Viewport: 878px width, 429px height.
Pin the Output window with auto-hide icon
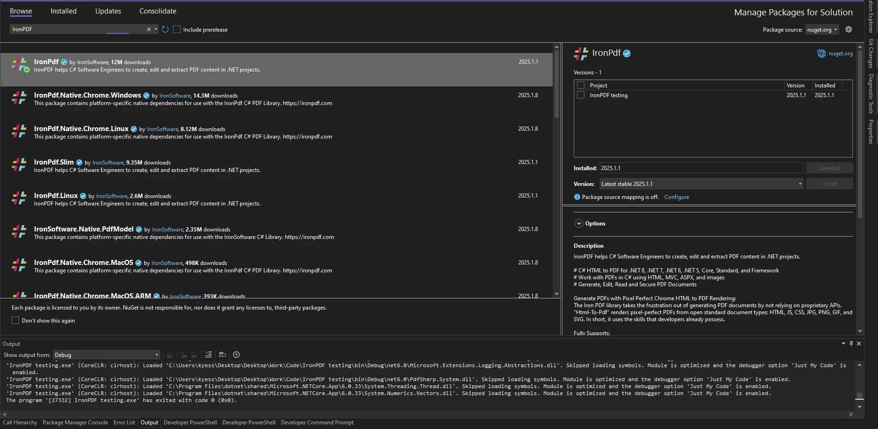851,343
